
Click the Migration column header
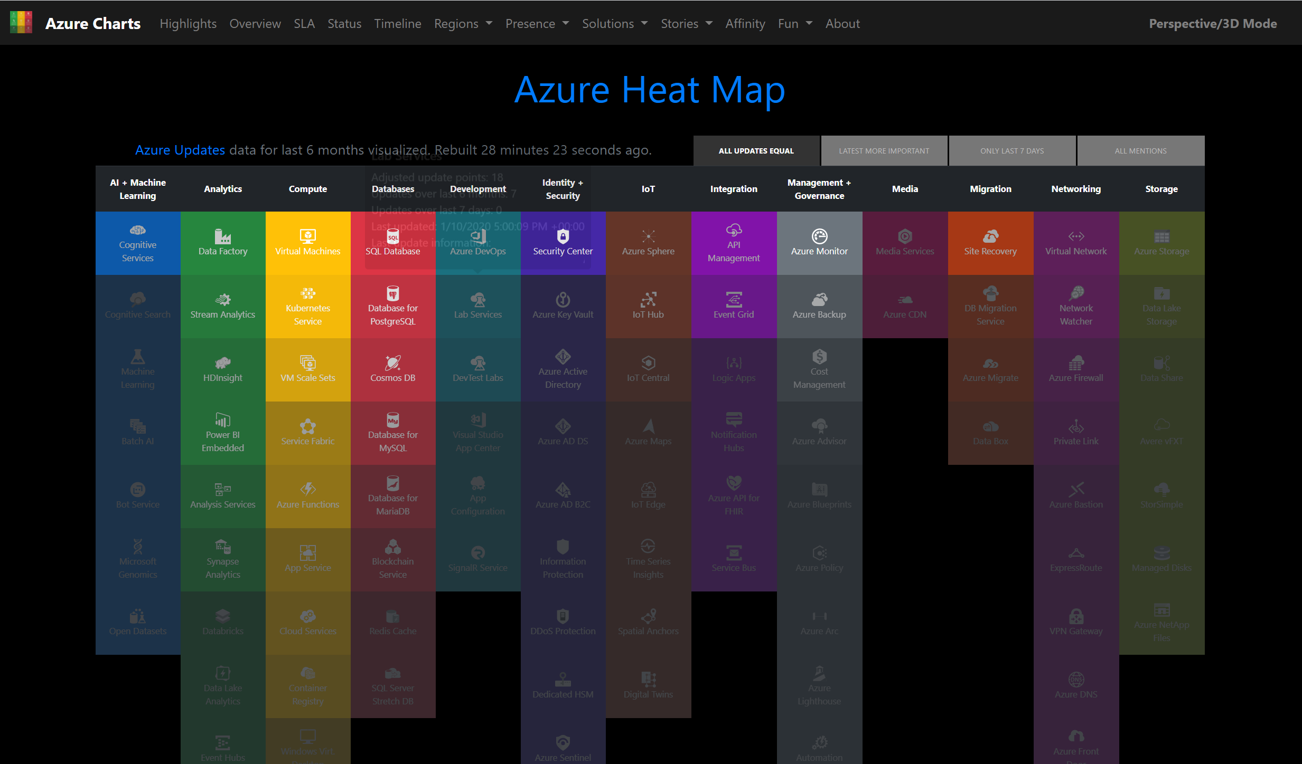990,189
